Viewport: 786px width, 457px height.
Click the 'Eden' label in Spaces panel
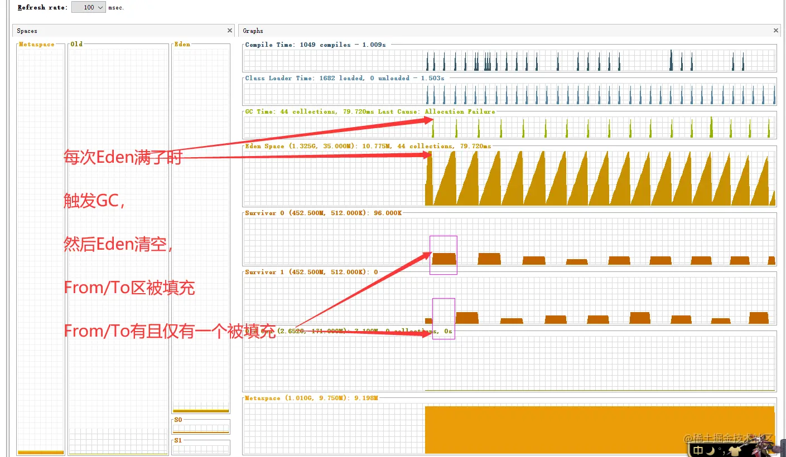pos(182,44)
